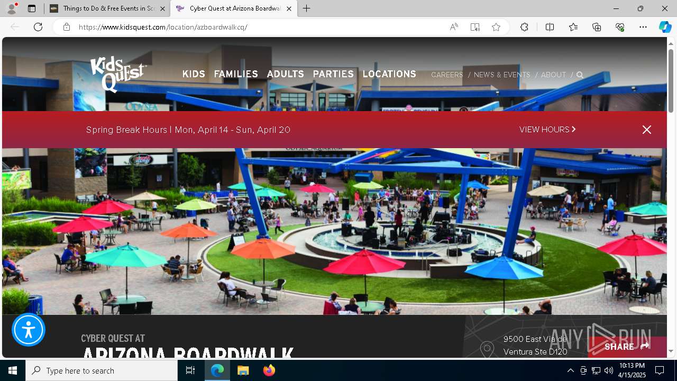This screenshot has width=677, height=381.
Task: Open the LOCATIONS menu
Action: pyautogui.click(x=389, y=75)
